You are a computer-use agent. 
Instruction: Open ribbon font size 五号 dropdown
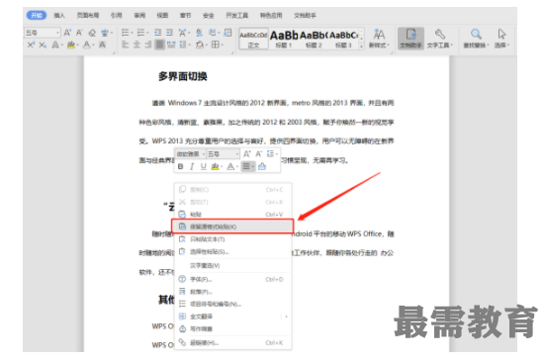pos(57,33)
